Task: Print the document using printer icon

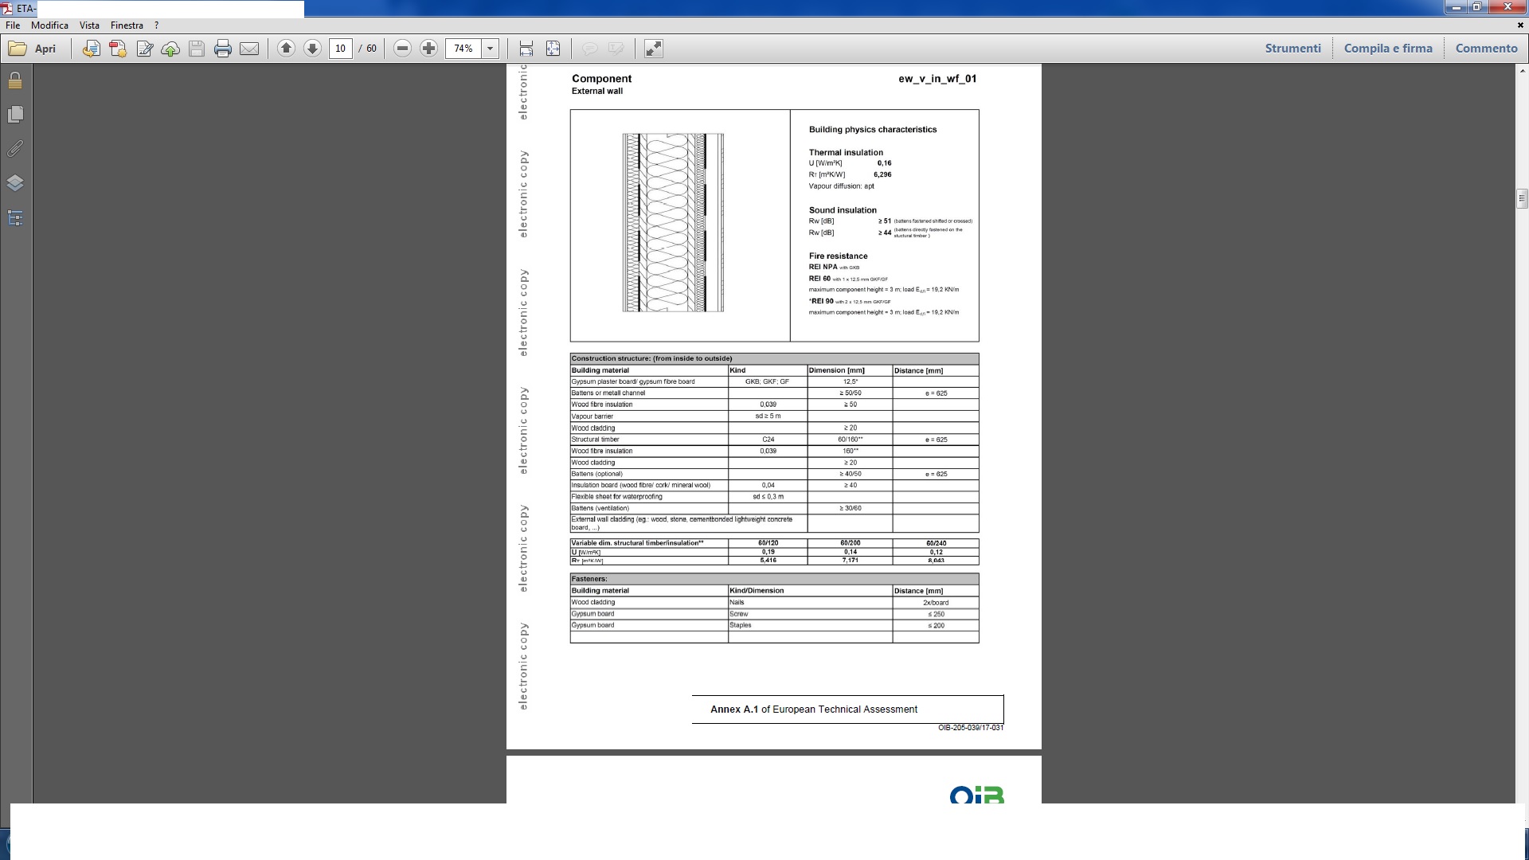Action: click(x=223, y=49)
